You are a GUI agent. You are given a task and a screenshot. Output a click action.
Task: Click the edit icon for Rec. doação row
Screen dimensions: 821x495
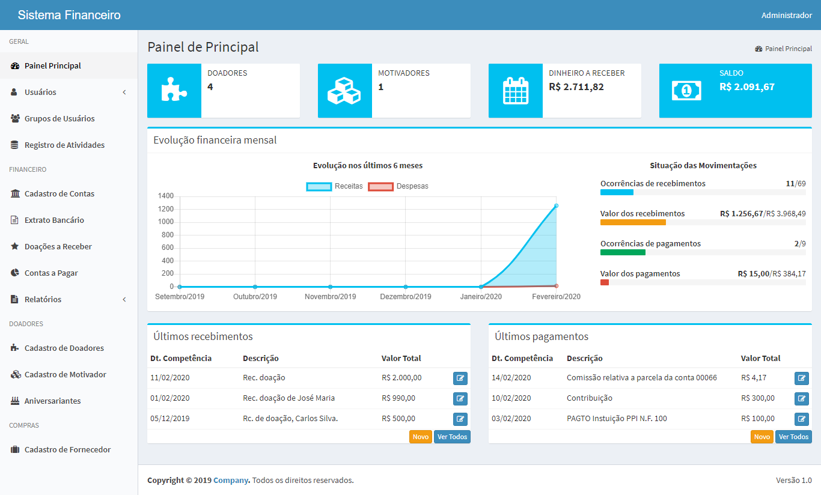460,378
